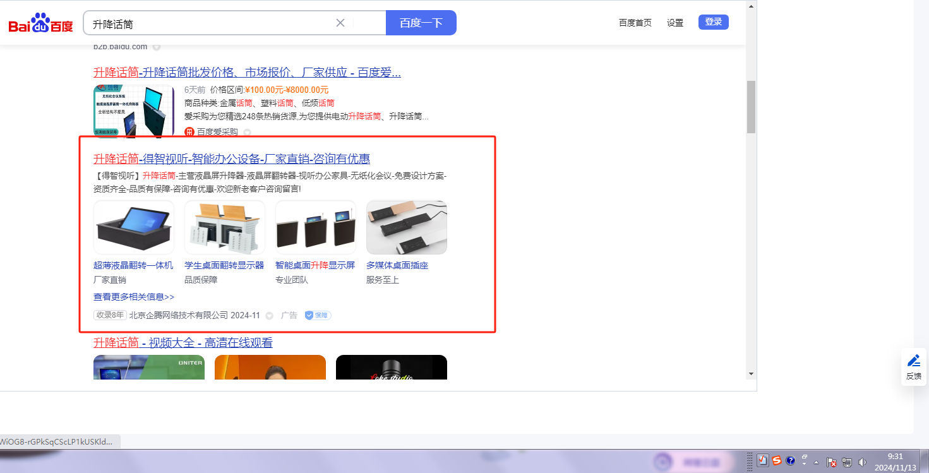Open ad result 得智视听-智能办公设备-厂家直销
929x473 pixels.
(x=232, y=159)
